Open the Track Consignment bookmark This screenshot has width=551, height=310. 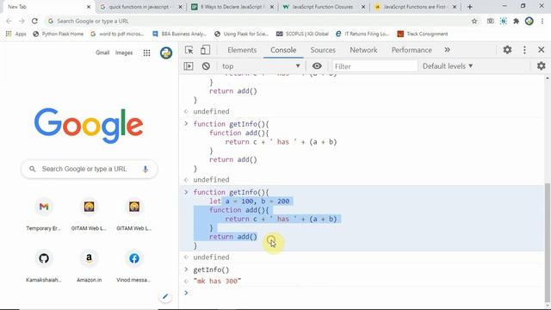(423, 34)
